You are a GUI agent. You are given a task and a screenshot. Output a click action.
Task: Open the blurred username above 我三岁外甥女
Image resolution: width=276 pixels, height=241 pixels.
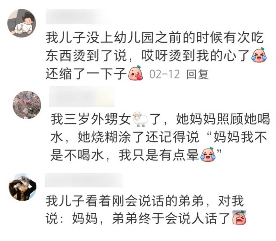pyautogui.click(x=82, y=96)
